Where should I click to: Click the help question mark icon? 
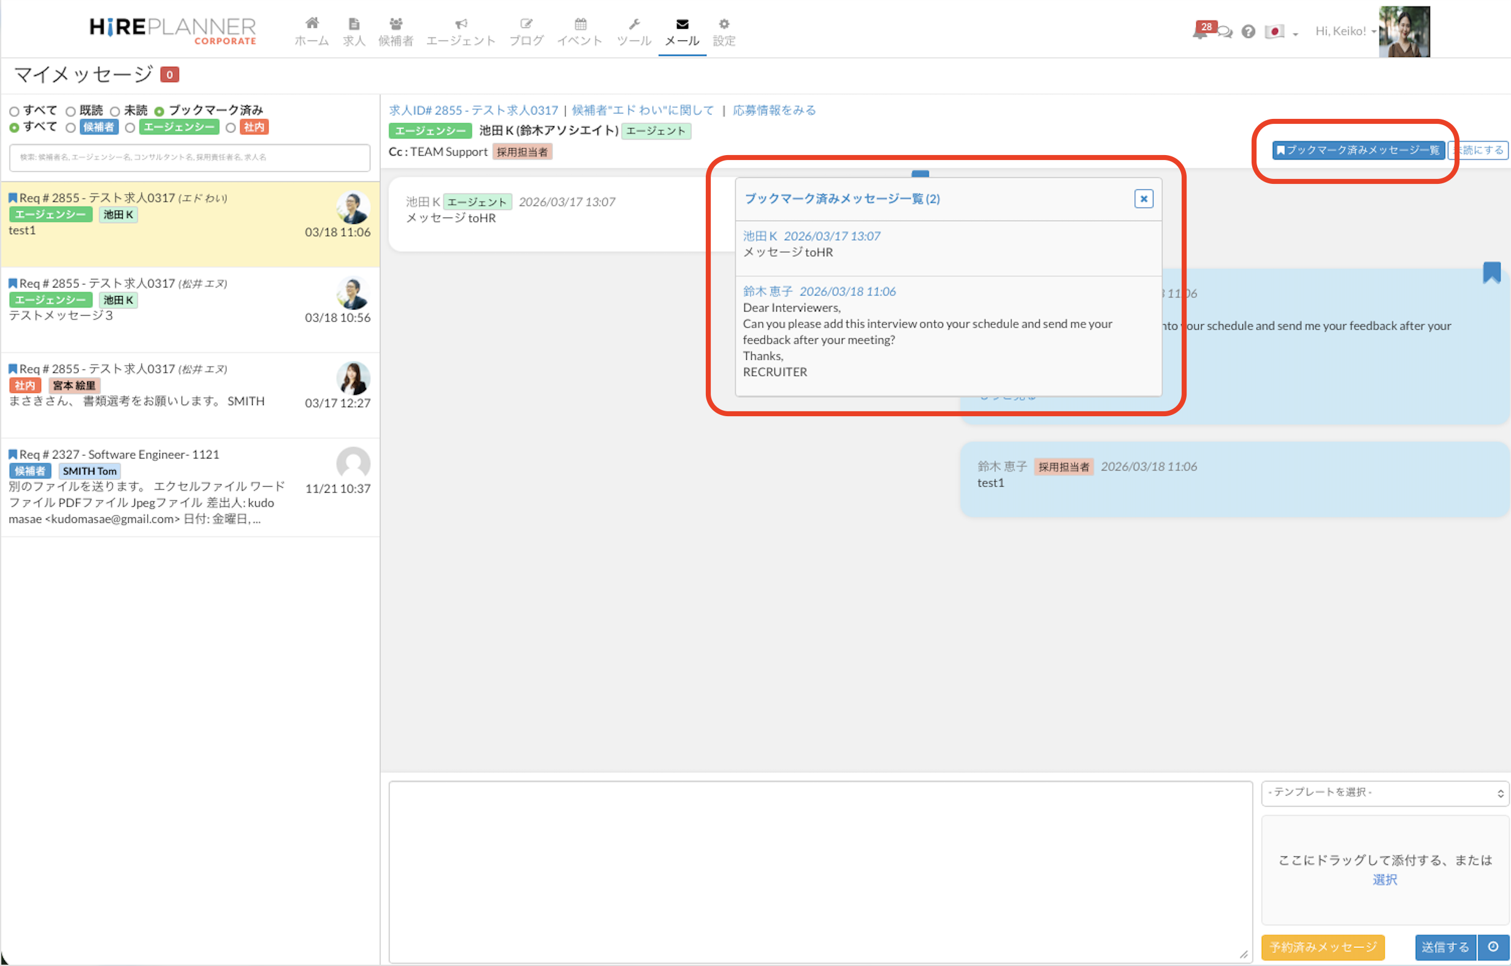(1248, 31)
